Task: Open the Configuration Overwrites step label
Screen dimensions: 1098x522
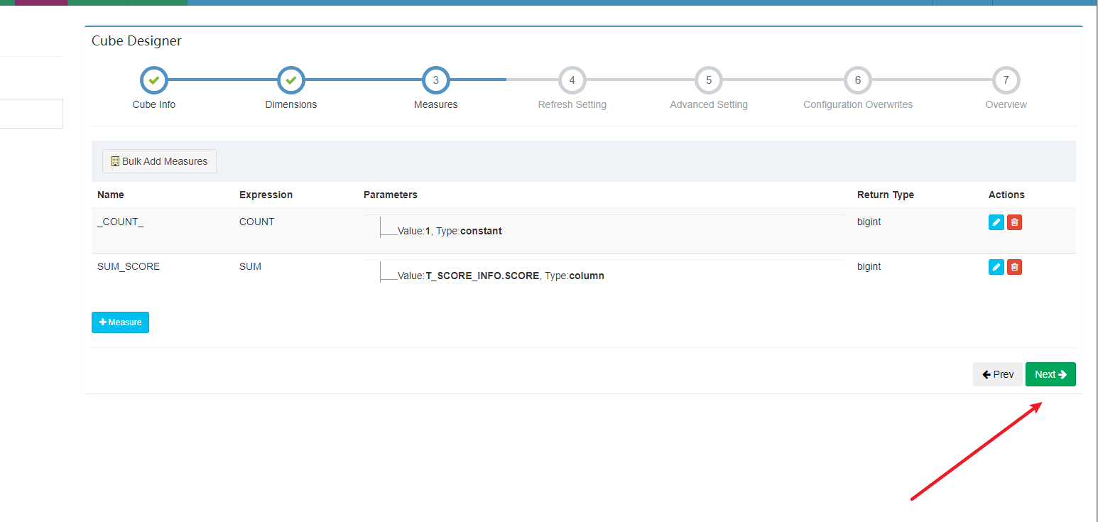Action: [x=858, y=104]
